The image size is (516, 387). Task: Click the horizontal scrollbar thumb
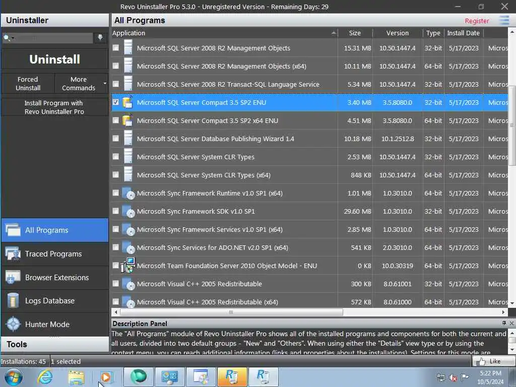click(231, 311)
